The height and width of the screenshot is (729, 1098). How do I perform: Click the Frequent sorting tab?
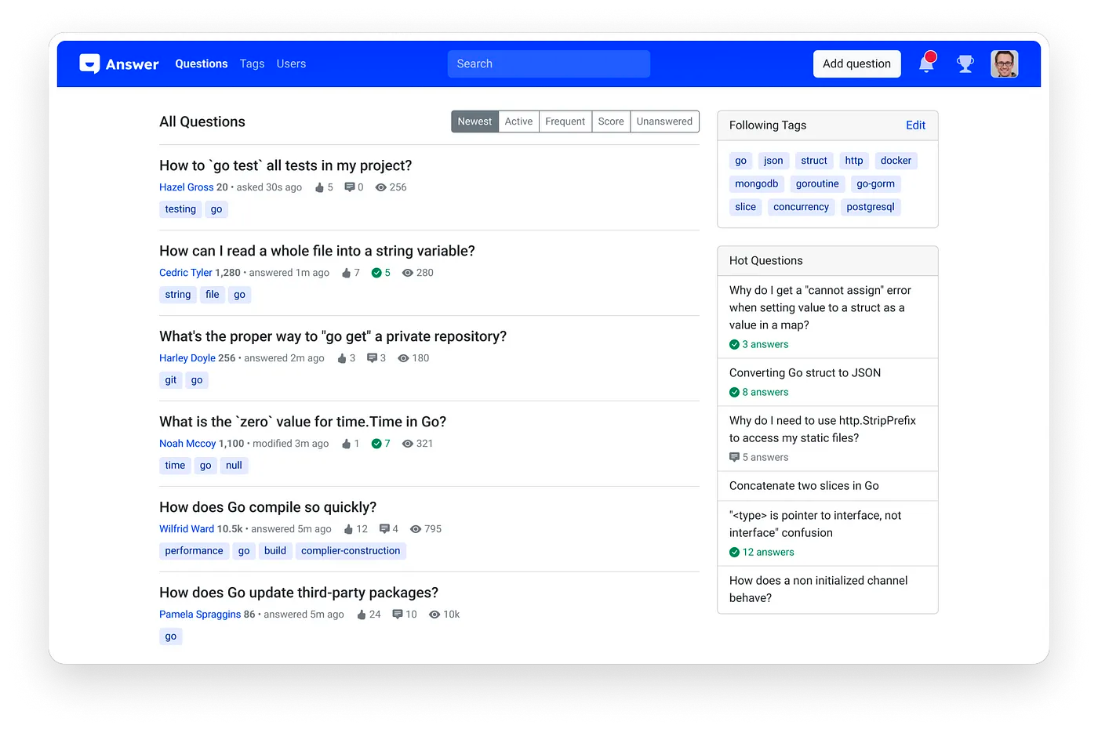565,121
